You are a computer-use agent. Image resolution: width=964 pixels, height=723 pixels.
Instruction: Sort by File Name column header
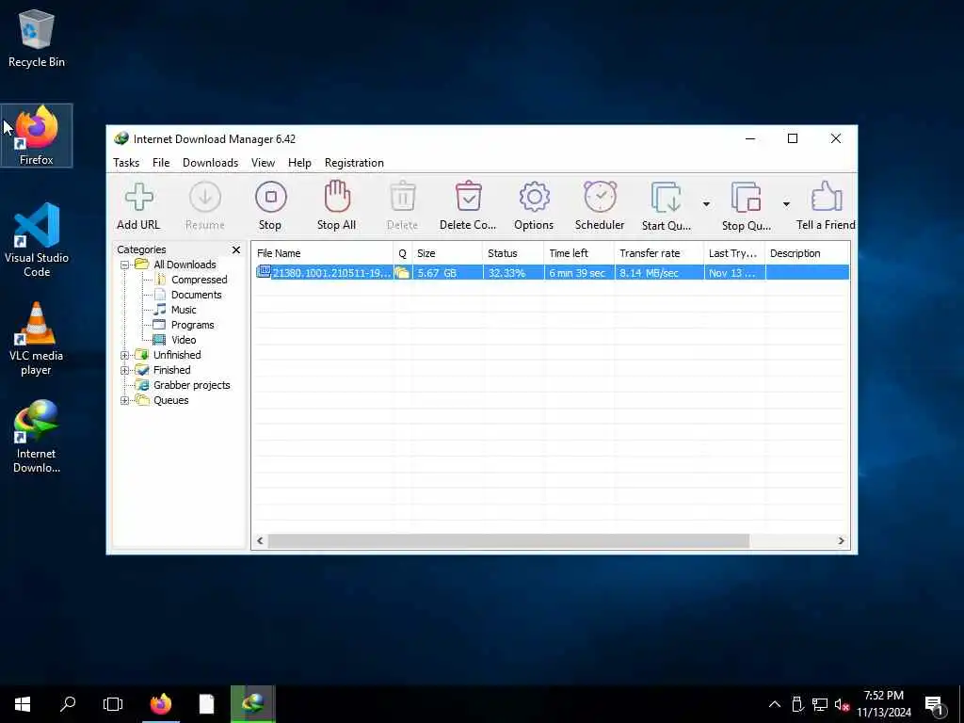coord(323,253)
